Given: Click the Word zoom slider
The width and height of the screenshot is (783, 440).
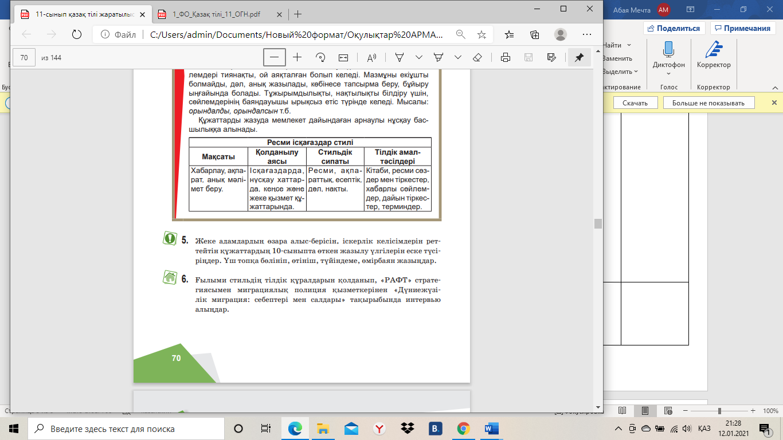Looking at the screenshot, I should (719, 411).
